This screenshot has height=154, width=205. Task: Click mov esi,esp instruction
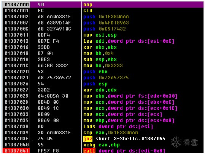point(100,35)
